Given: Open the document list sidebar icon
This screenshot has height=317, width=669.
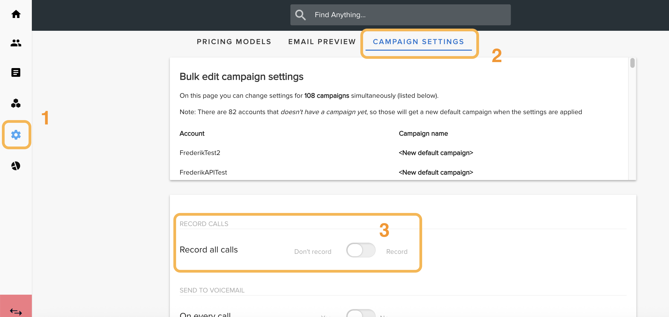Looking at the screenshot, I should [x=16, y=72].
